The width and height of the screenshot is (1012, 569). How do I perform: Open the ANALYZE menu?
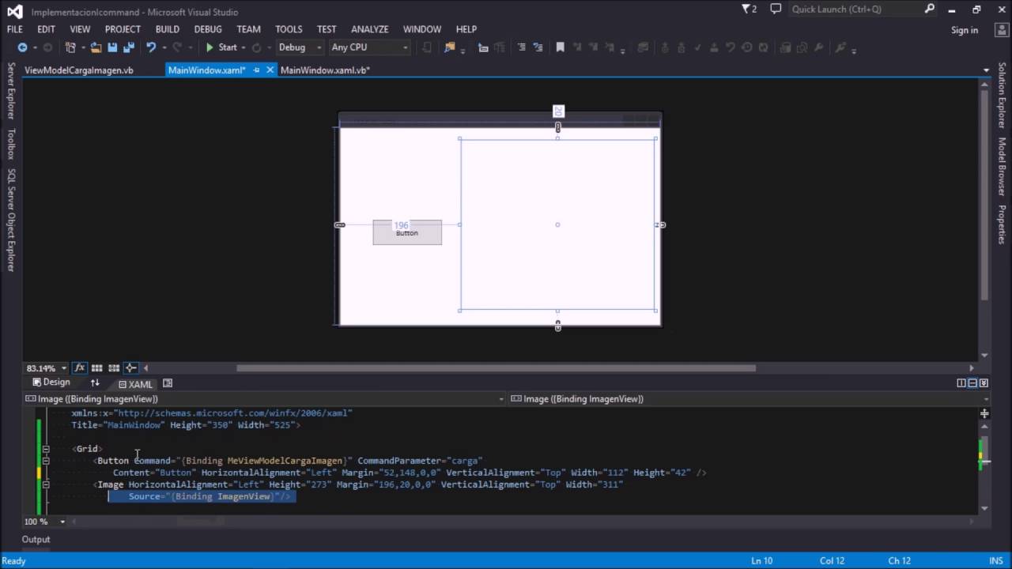tap(370, 29)
